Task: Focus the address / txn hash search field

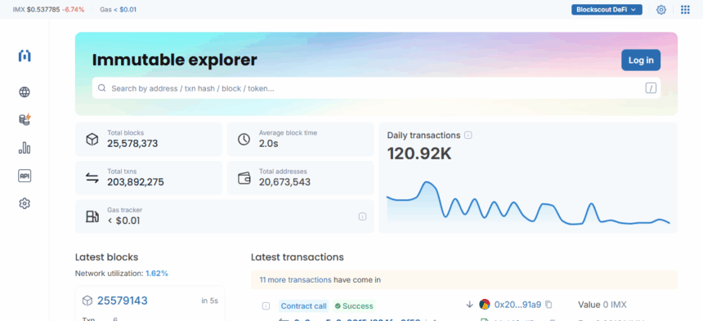Action: tap(376, 88)
